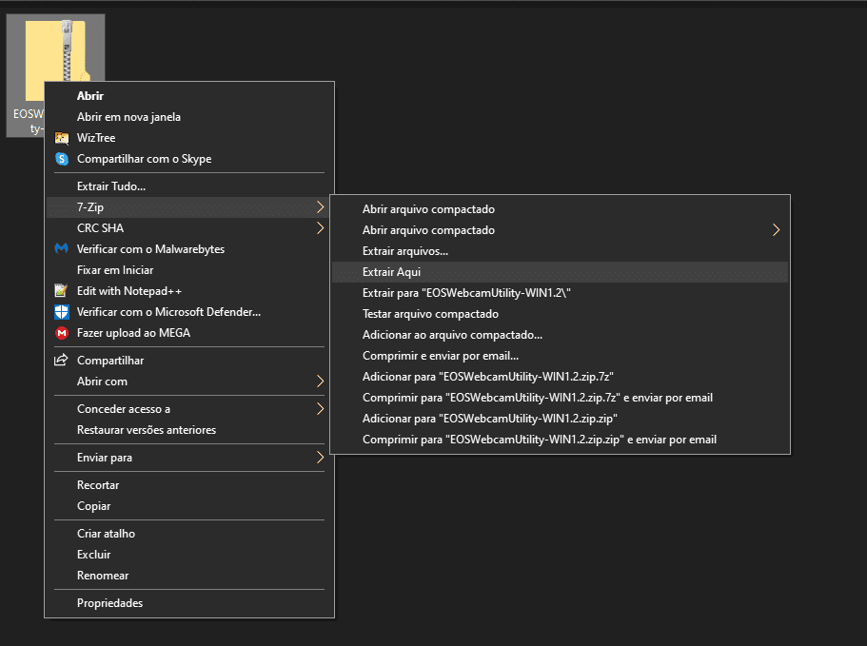This screenshot has height=646, width=867.
Task: Expand the Abrir com submenu arrow
Action: 319,382
